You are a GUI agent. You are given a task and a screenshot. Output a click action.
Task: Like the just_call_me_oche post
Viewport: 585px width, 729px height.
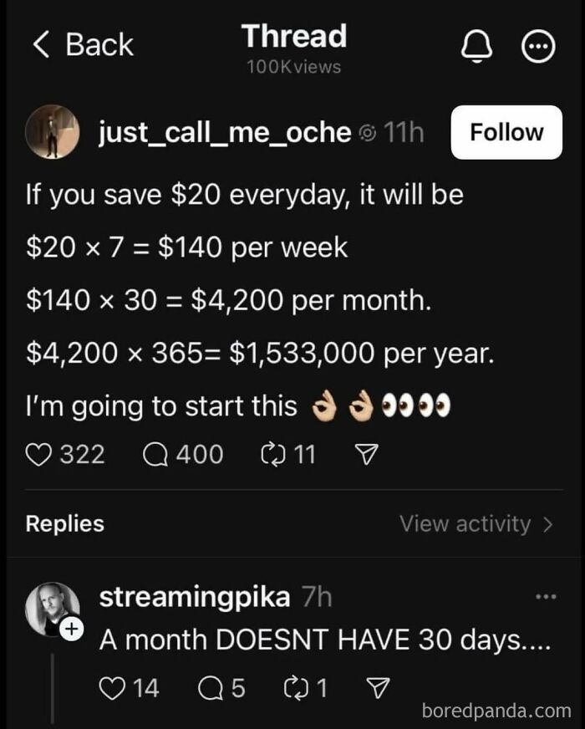(39, 454)
